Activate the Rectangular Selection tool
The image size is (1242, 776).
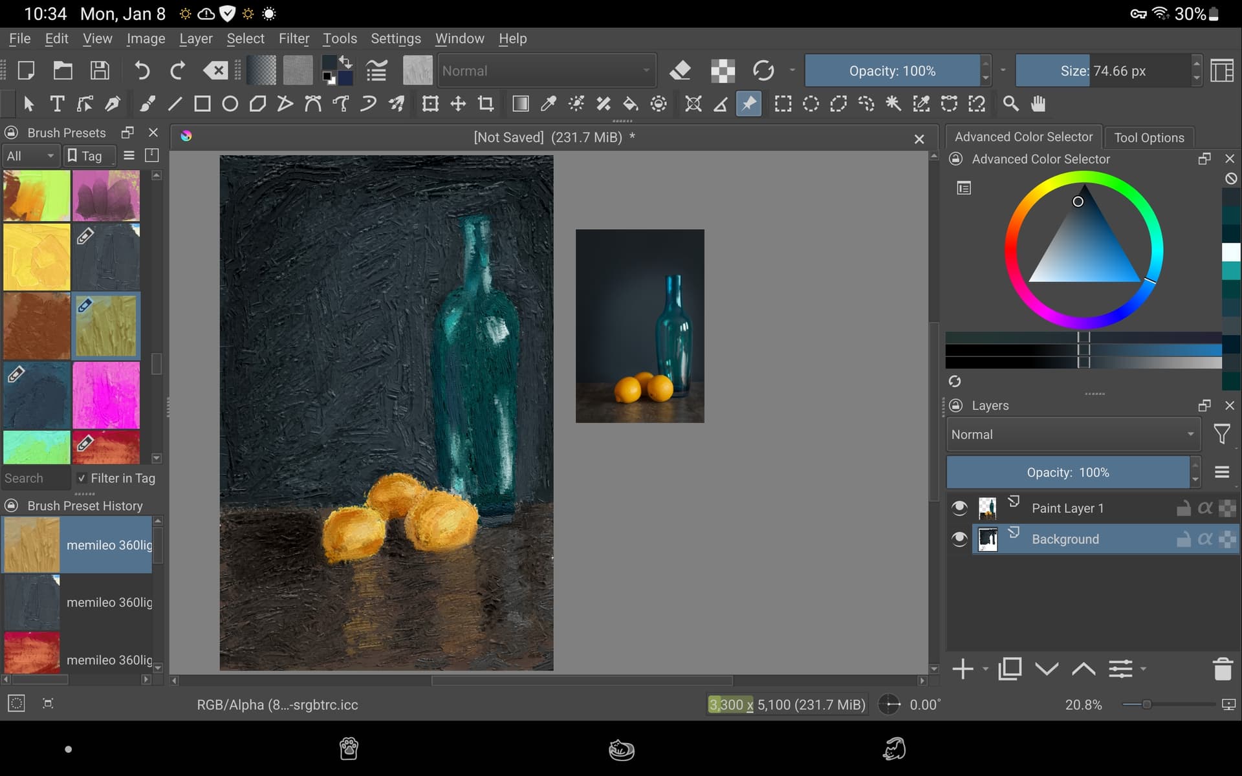coord(783,104)
